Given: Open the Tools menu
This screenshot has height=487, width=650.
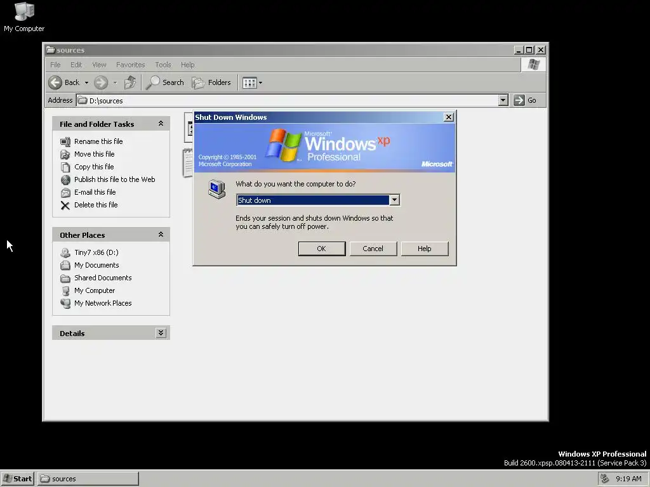Looking at the screenshot, I should [x=163, y=65].
